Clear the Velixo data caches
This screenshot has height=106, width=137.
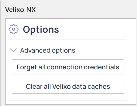tap(68, 86)
